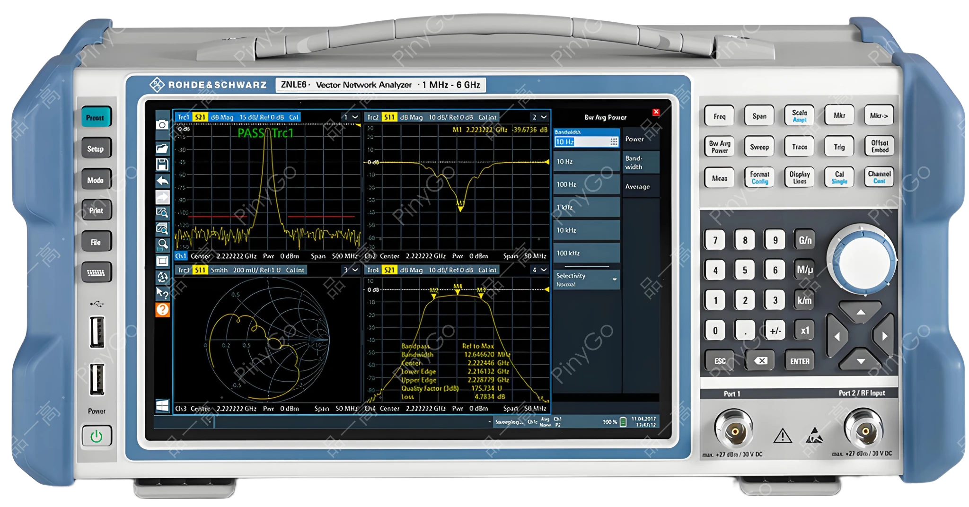Click the undo arrow icon
This screenshot has height=507, width=969.
[x=162, y=181]
